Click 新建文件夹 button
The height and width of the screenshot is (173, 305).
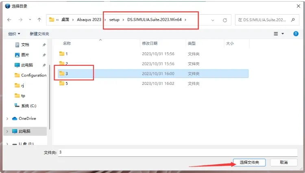pos(39,34)
